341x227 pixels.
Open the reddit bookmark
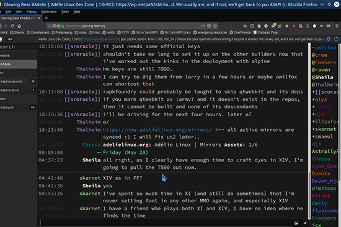tap(108, 33)
